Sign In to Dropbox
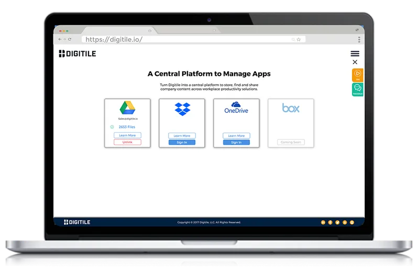Viewport: 419px width, 268px height. click(182, 143)
